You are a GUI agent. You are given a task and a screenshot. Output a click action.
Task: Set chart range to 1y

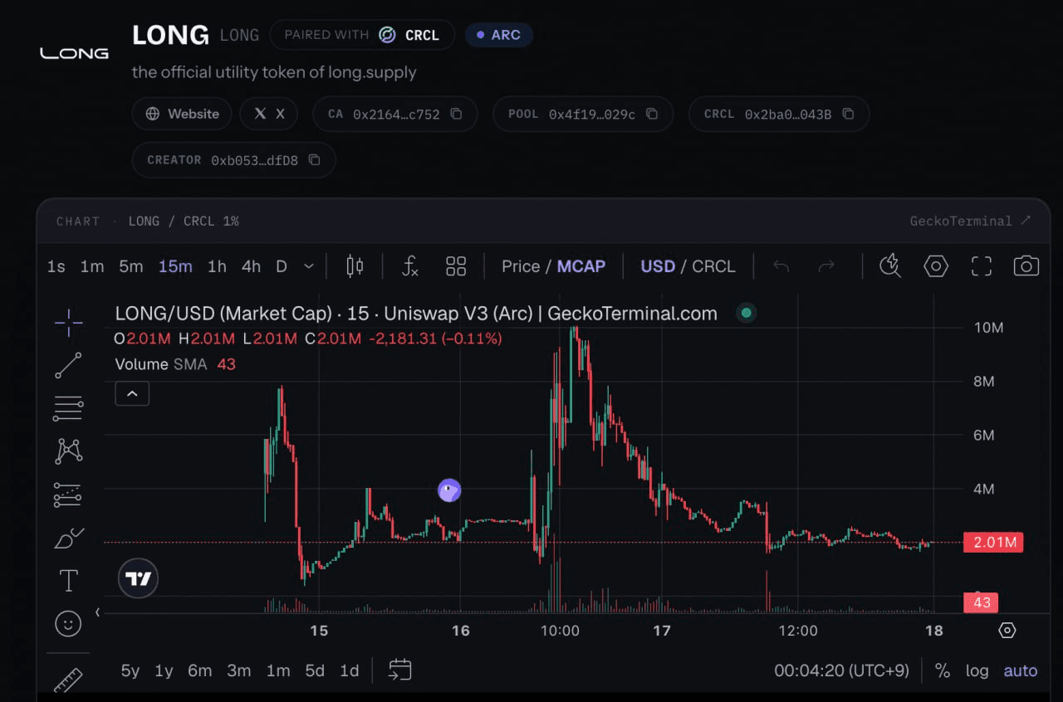164,670
